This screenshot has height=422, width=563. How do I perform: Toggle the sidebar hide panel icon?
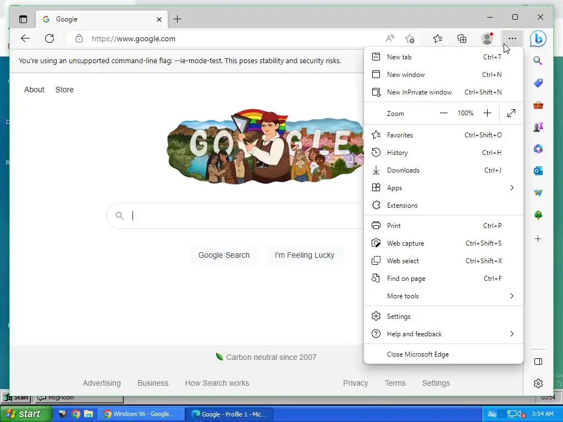(x=538, y=362)
